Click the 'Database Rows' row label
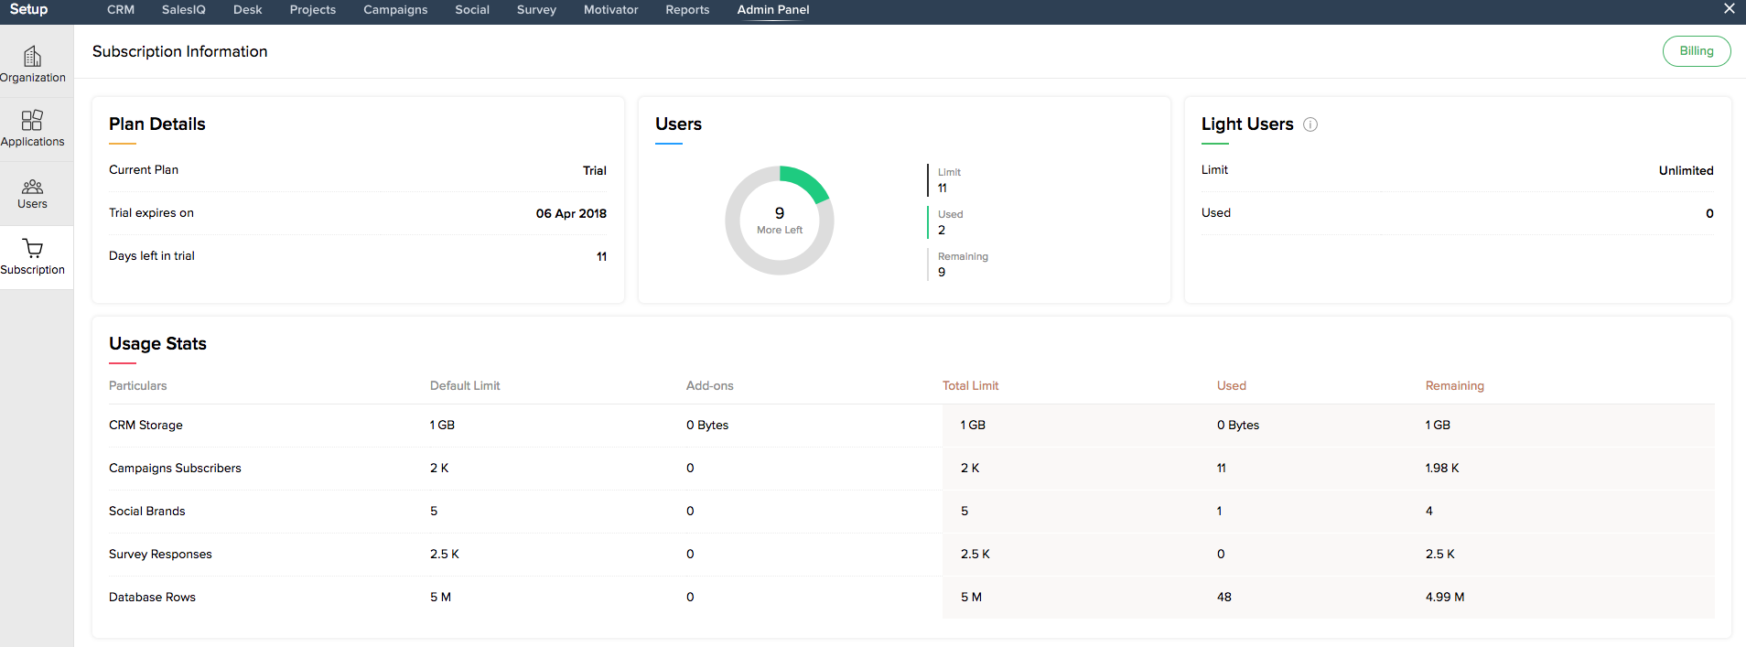Viewport: 1746px width, 647px height. tap(152, 598)
